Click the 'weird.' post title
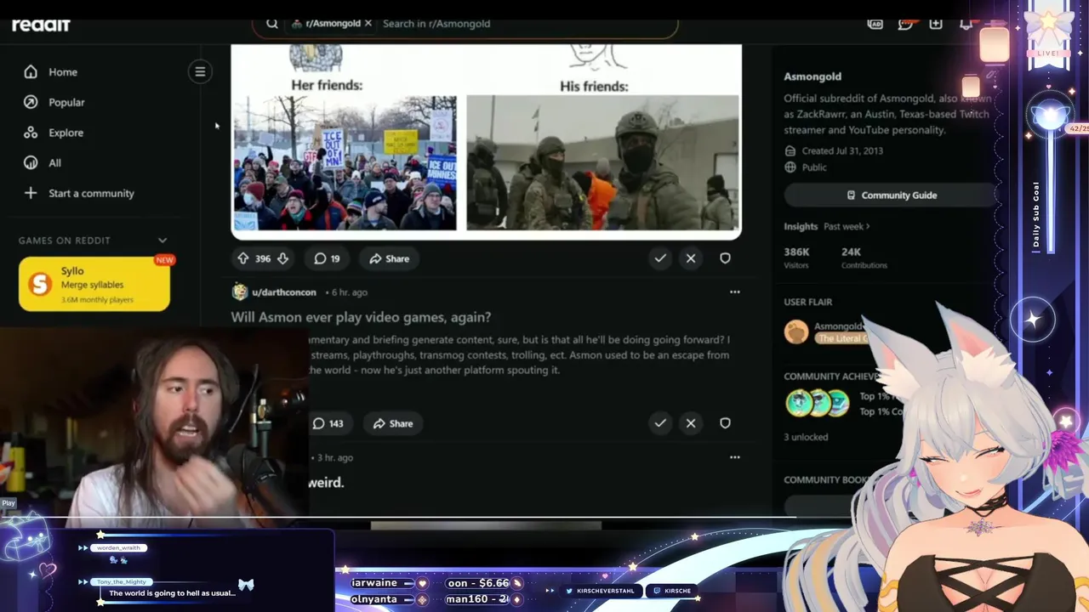The image size is (1089, 612). click(x=326, y=483)
